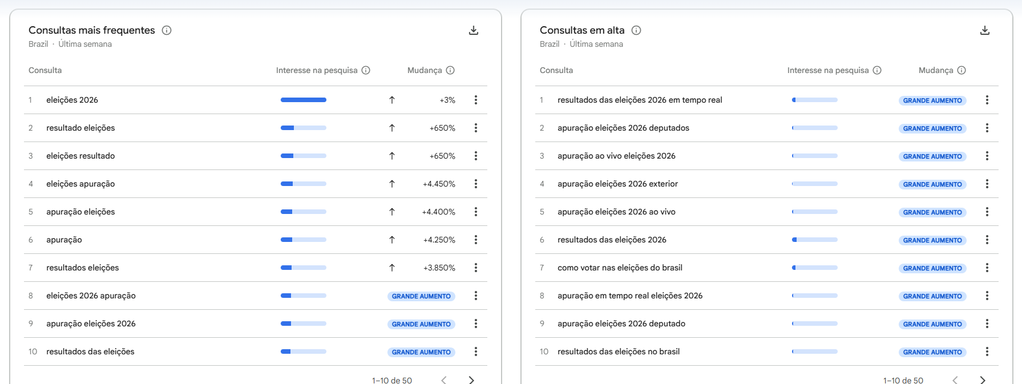Open more options for eleições apuração row
The height and width of the screenshot is (384, 1022).
pos(476,184)
